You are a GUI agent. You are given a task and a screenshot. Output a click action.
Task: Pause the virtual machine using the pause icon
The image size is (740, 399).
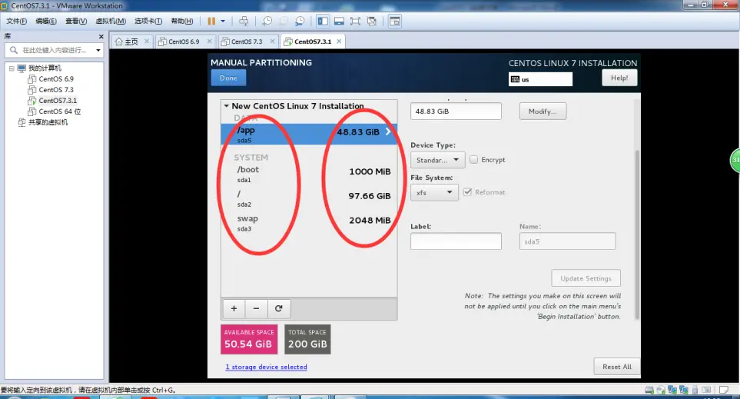point(211,22)
